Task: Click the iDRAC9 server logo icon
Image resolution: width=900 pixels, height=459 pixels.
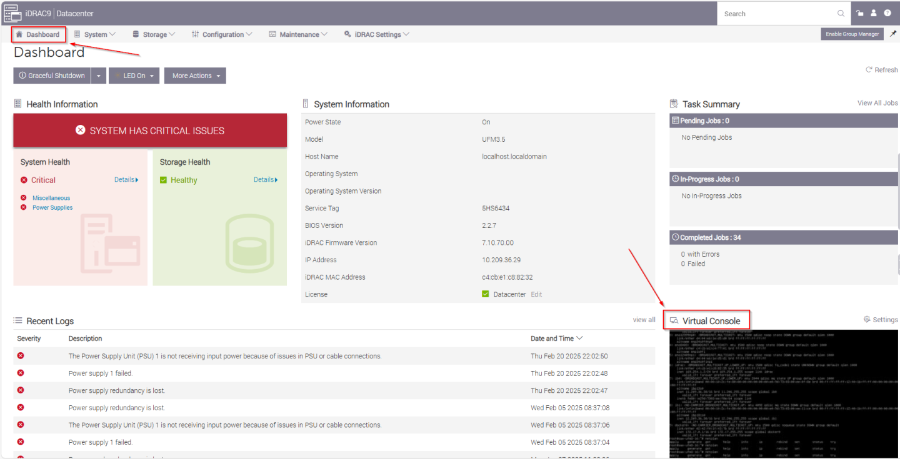Action: [12, 13]
